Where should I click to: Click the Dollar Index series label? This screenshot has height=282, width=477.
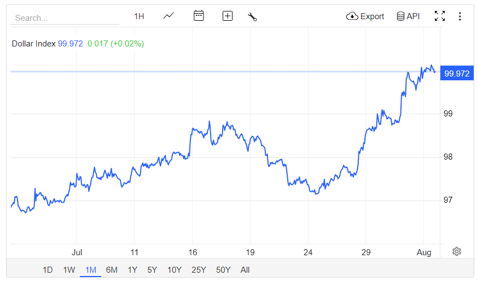(33, 44)
